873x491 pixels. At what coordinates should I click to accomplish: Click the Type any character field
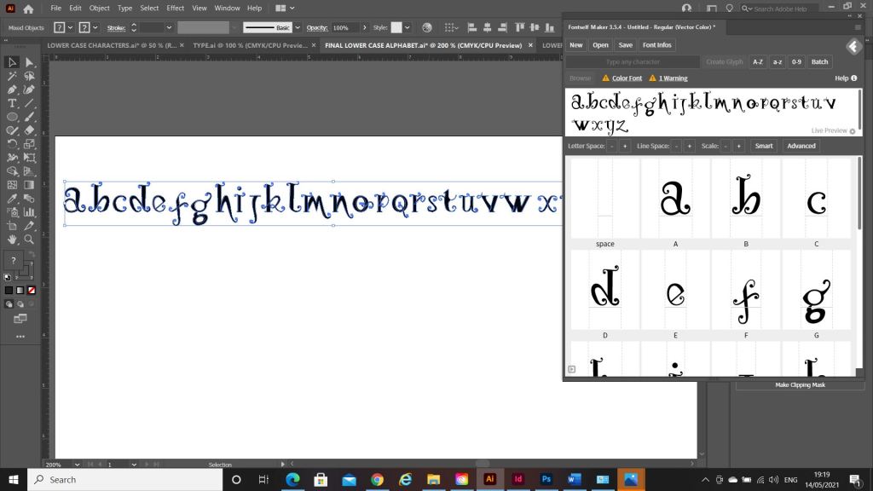click(x=633, y=62)
